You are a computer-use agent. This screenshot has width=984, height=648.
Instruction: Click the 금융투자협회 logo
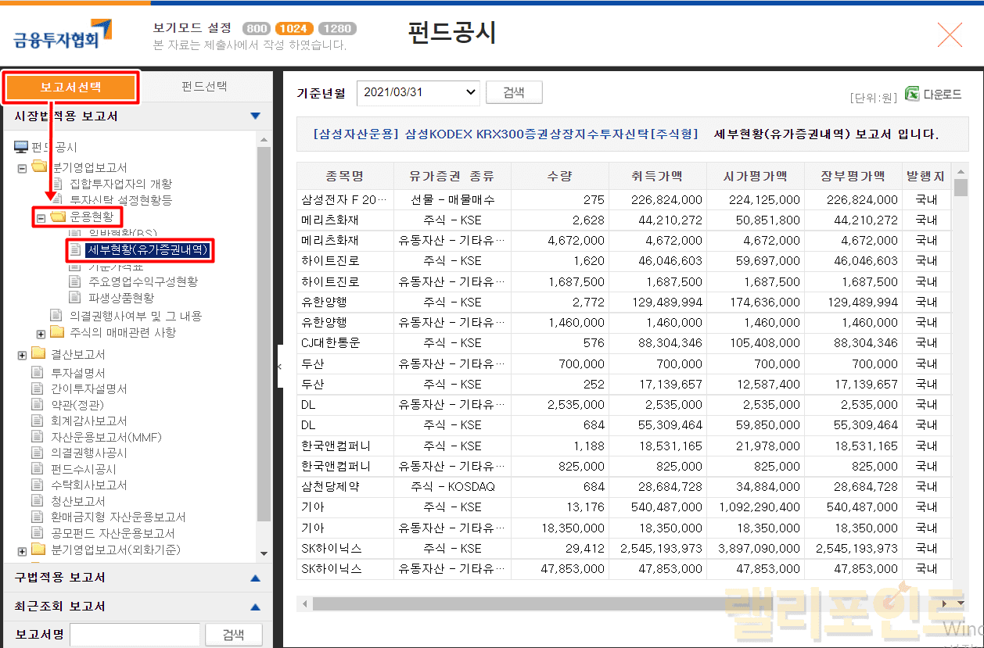[x=63, y=34]
